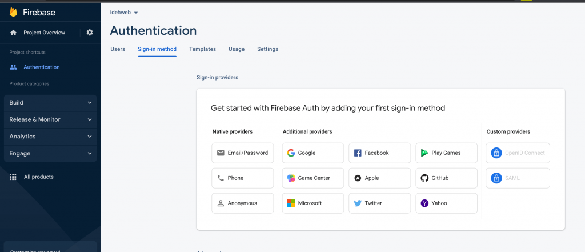
Task: Click the Anonymous person icon
Action: pos(221,203)
